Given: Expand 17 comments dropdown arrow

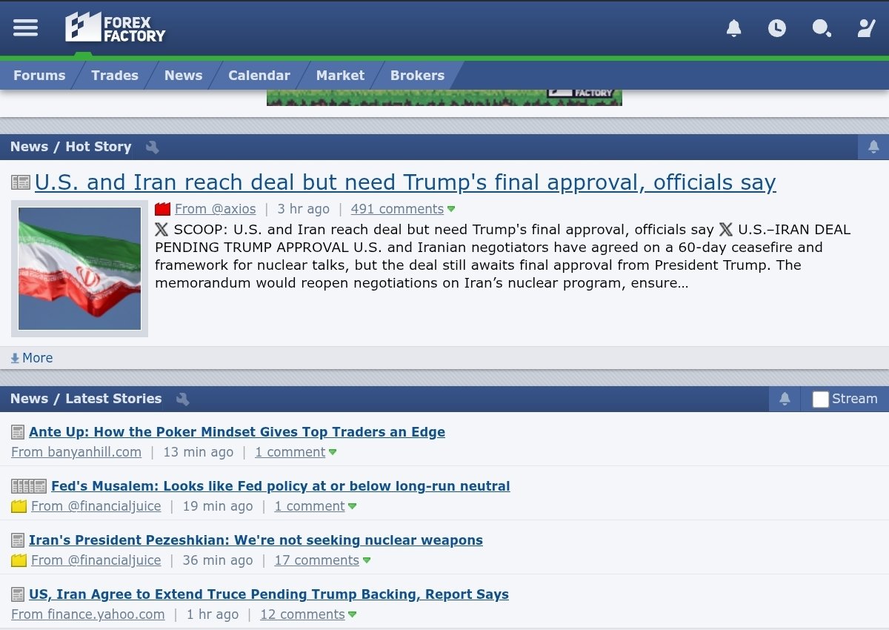Looking at the screenshot, I should click(x=366, y=560).
